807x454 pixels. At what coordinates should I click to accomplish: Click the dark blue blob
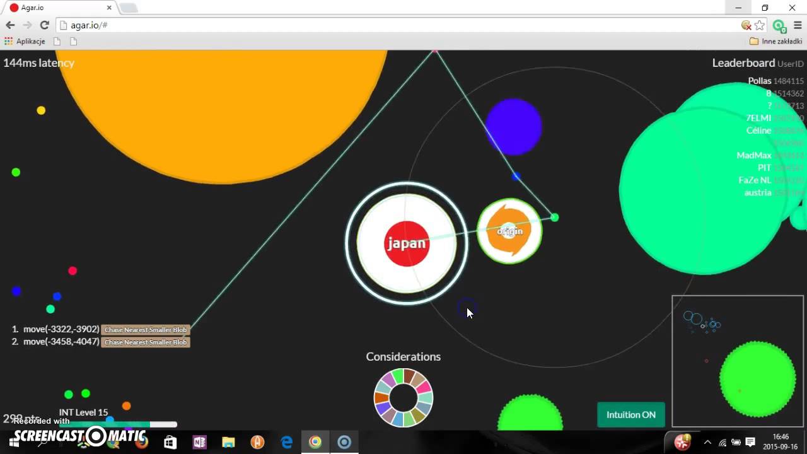point(513,127)
